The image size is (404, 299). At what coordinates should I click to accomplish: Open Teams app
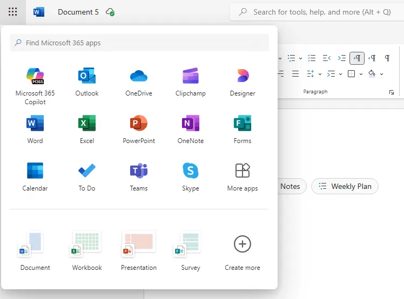(139, 177)
